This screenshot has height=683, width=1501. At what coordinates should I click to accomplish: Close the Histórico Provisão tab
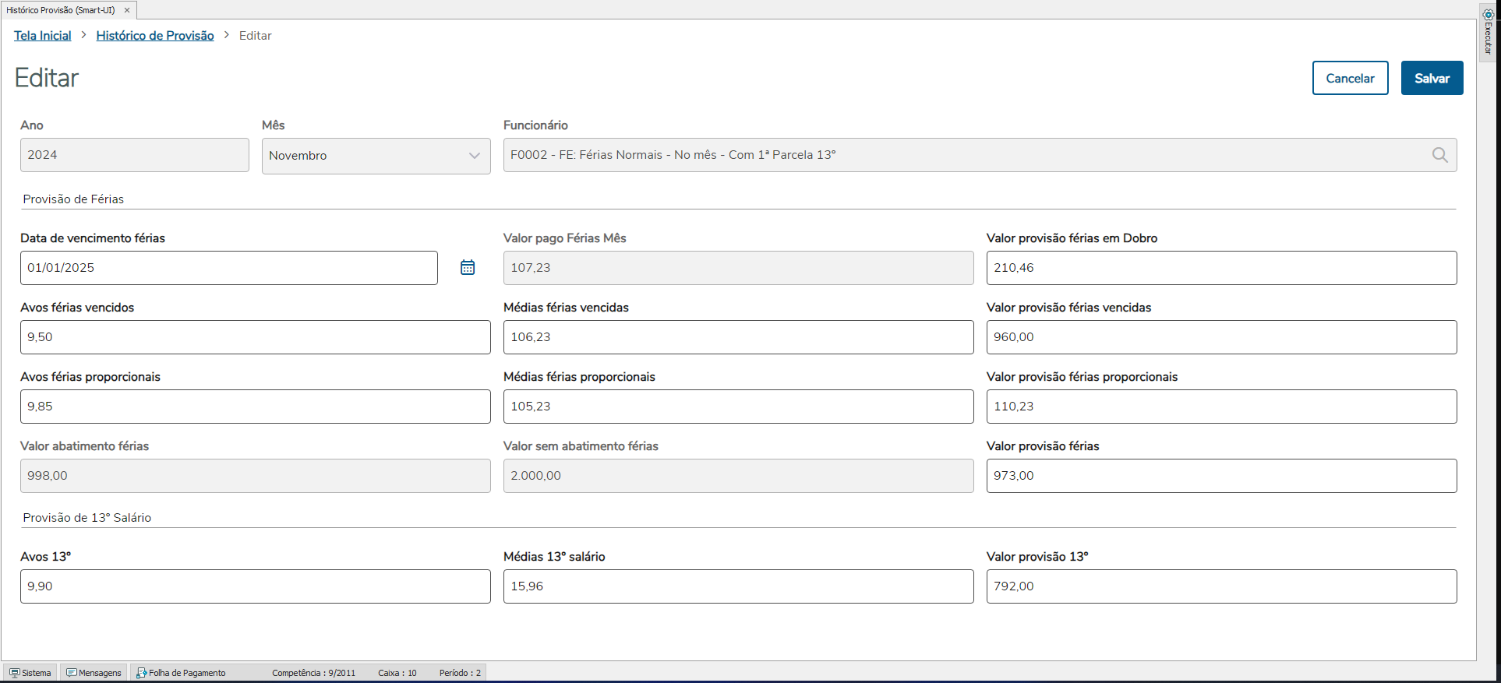127,10
